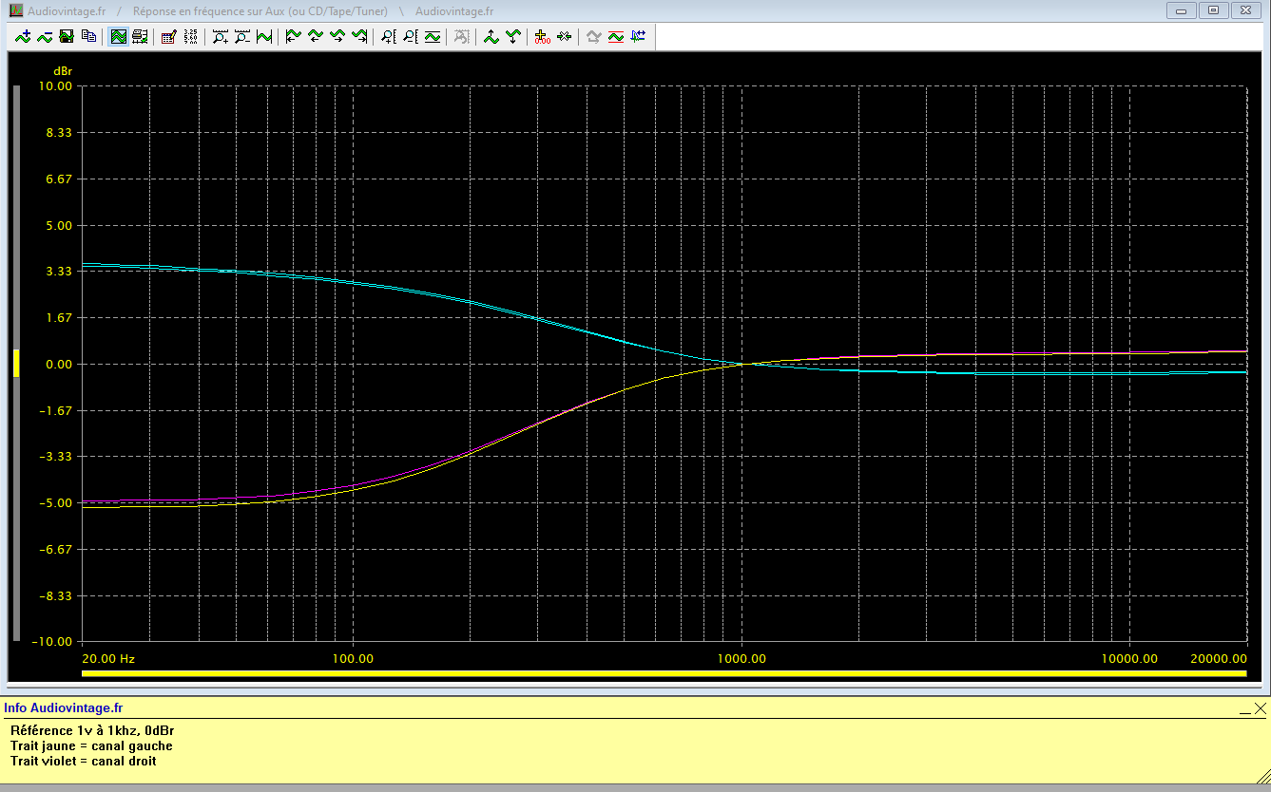Click the 100.00 frequency axis label
This screenshot has height=792, width=1271.
pos(352,659)
